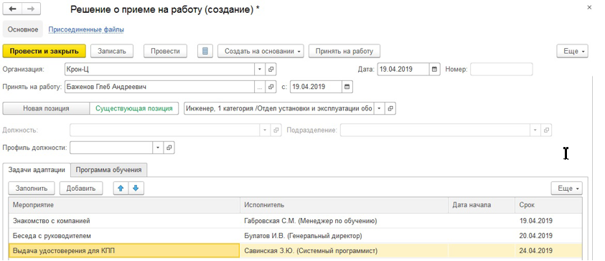Click the Заполнить button
Viewport: 605px width, 261px height.
(x=32, y=189)
